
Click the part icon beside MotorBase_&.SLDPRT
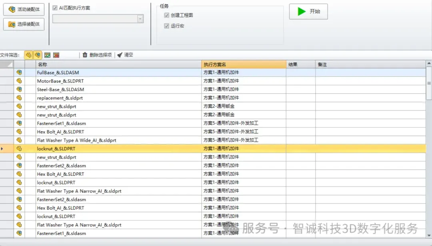coord(19,81)
